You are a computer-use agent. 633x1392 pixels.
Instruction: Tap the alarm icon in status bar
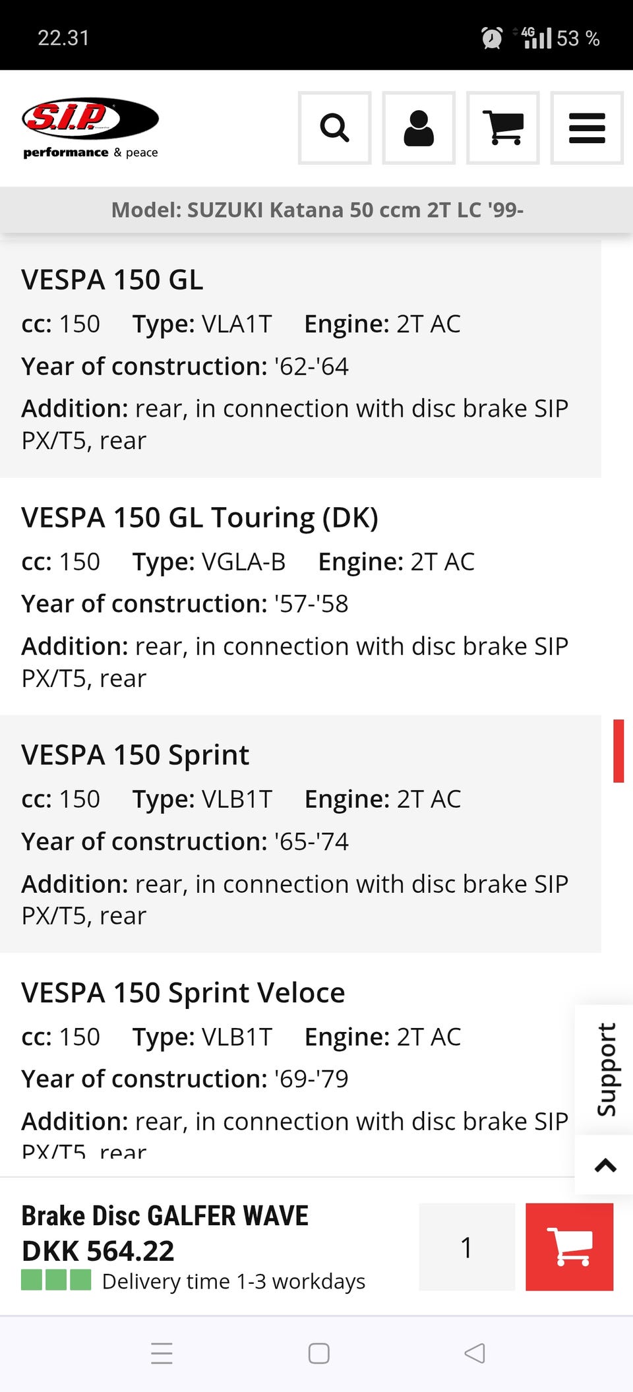tap(491, 38)
